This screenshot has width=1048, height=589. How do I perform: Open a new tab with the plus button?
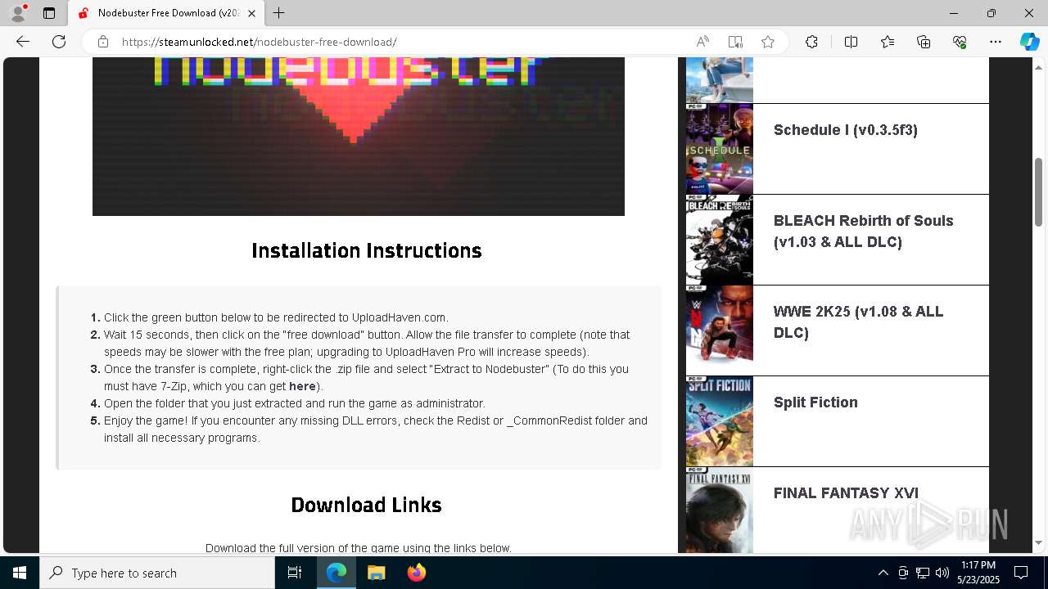click(279, 13)
